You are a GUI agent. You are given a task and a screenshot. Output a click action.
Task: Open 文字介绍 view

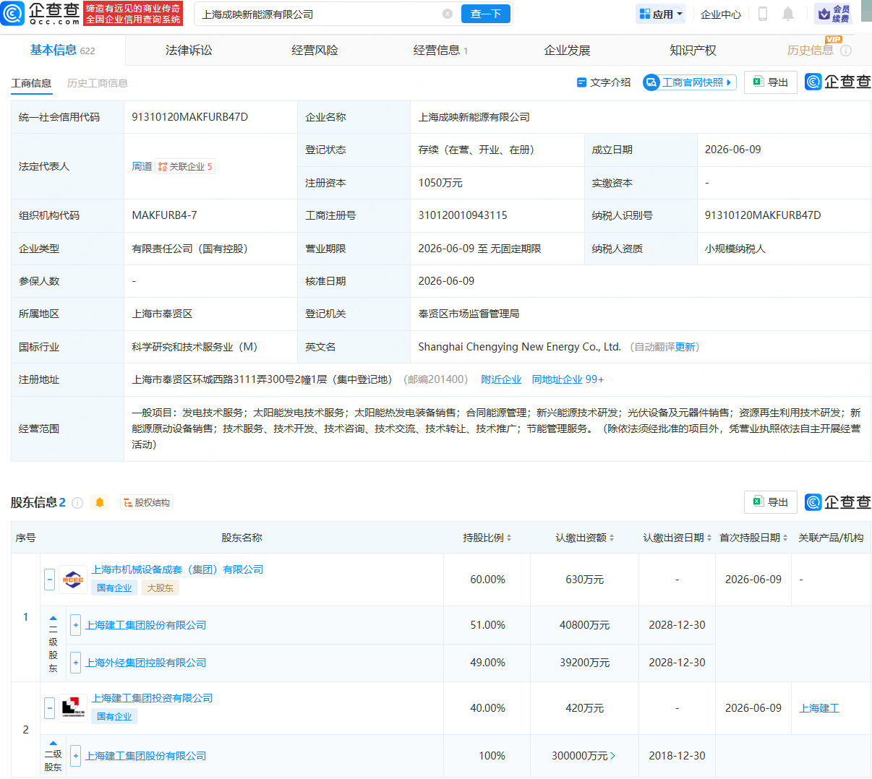pyautogui.click(x=604, y=82)
